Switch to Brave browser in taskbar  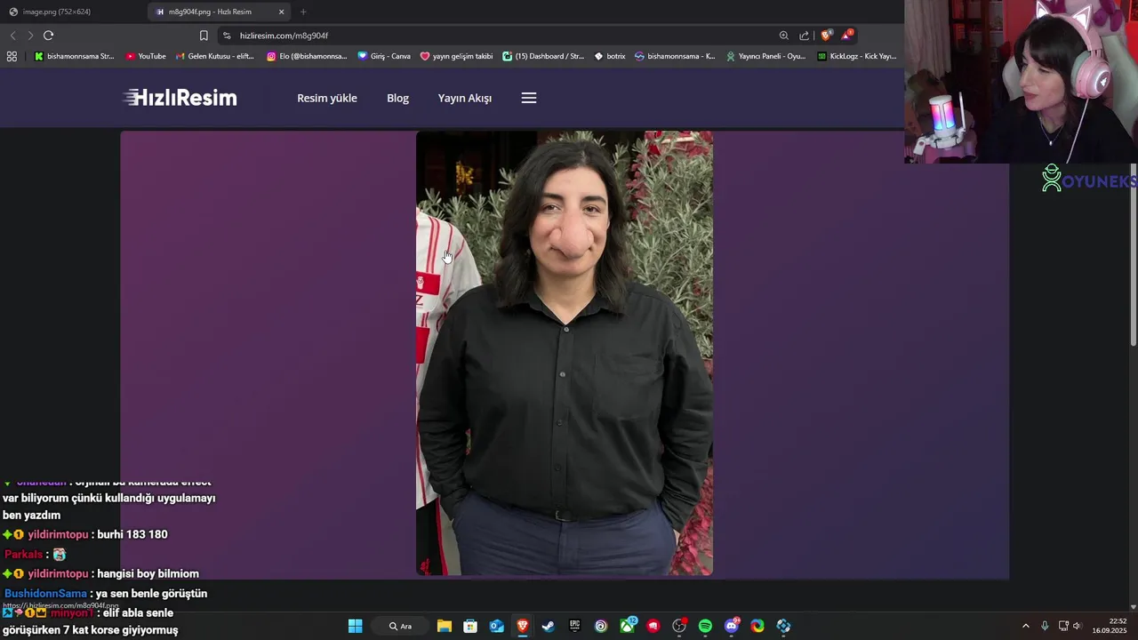(523, 626)
